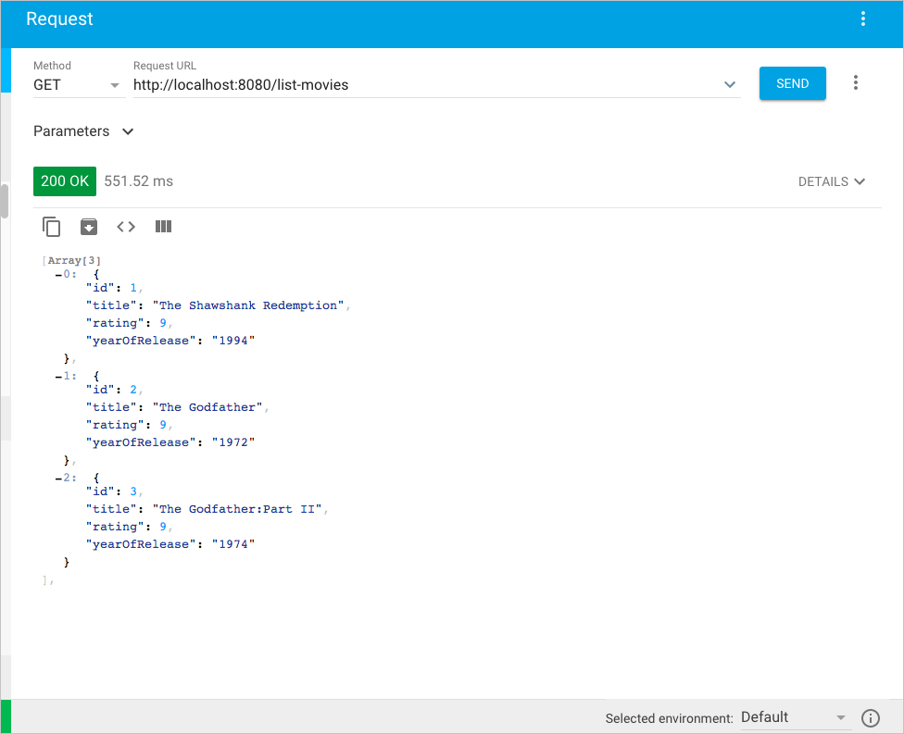Click the rating value in Shawshank entry
This screenshot has width=904, height=734.
click(163, 323)
